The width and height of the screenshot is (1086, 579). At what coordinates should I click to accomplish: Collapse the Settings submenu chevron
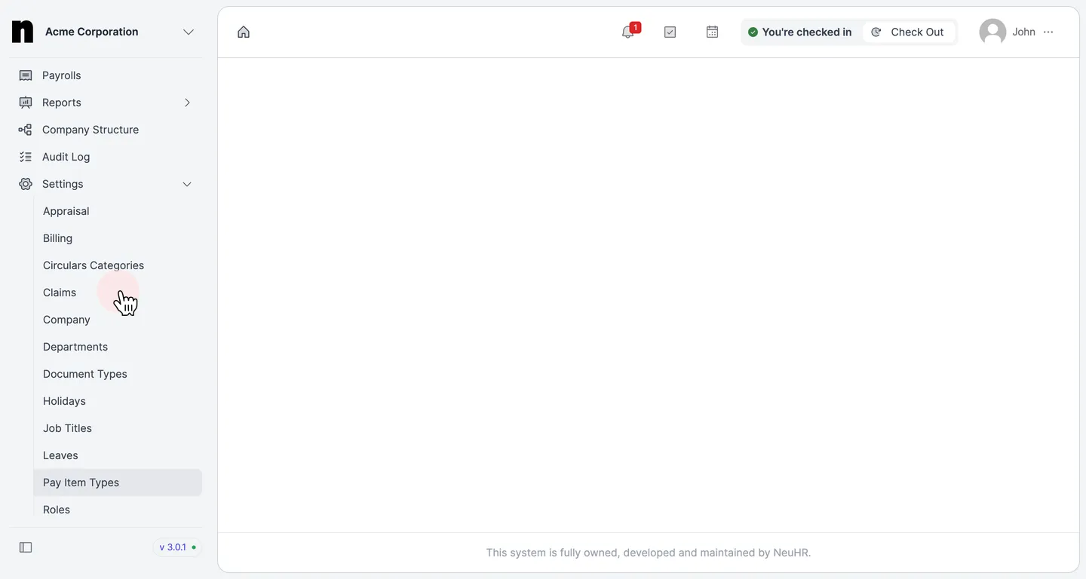(188, 184)
